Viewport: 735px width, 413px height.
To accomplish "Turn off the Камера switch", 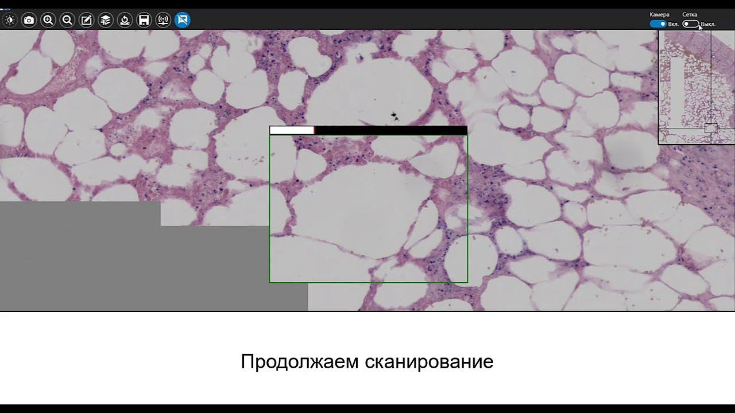I will [x=658, y=24].
